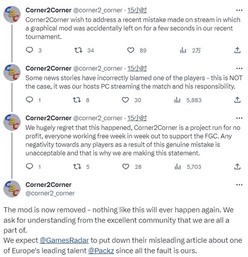This screenshot has width=248, height=257.
Task: Retweet the tweet with 5 retweets
Action: coord(77,167)
